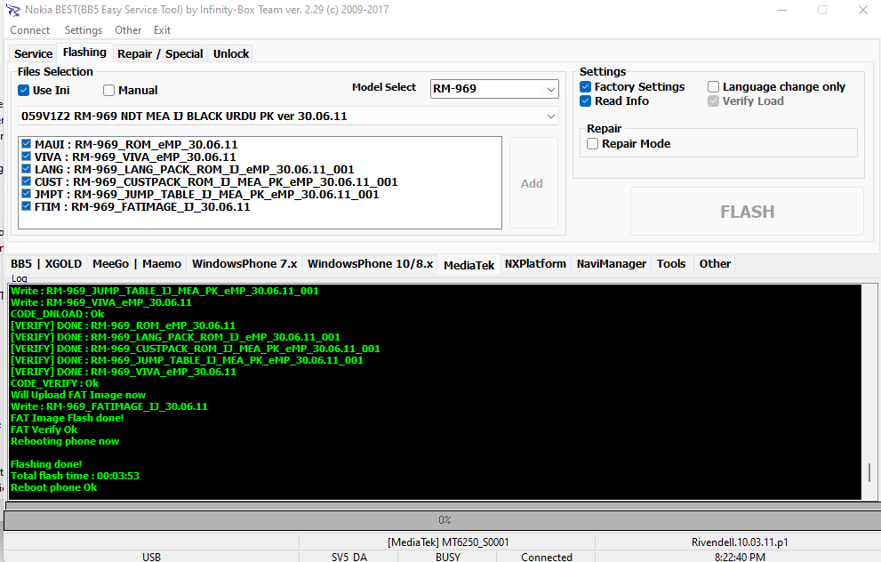This screenshot has width=881, height=562.
Task: Switch to MeeGo | Maemo platform tab
Action: click(137, 264)
